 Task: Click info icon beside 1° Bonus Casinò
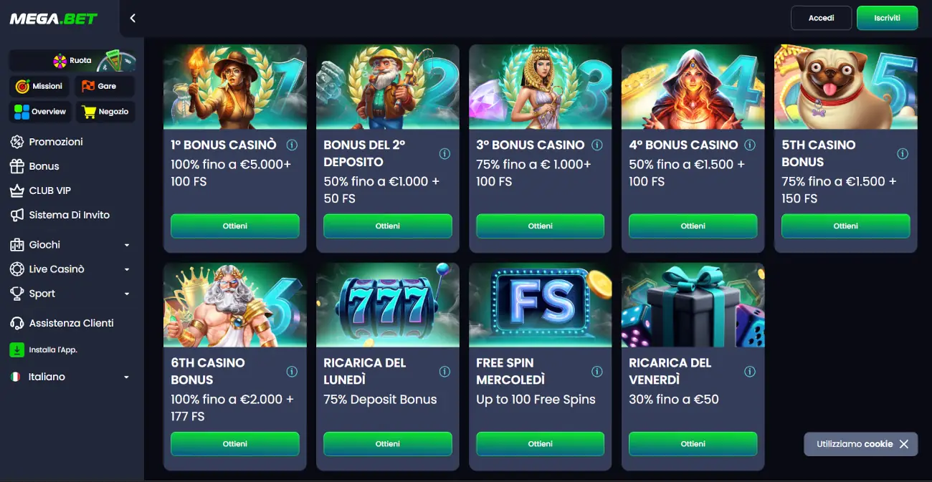tap(292, 145)
